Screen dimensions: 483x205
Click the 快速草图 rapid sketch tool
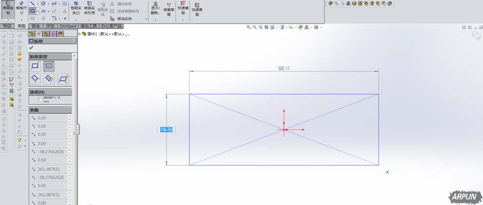197,9
